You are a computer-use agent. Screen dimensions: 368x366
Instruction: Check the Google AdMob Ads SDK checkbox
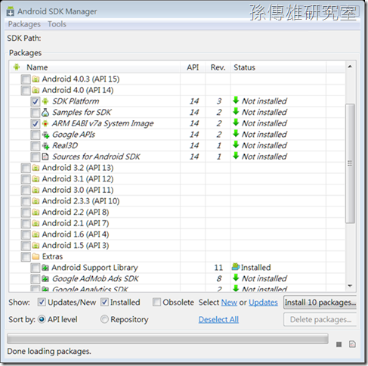coord(36,279)
